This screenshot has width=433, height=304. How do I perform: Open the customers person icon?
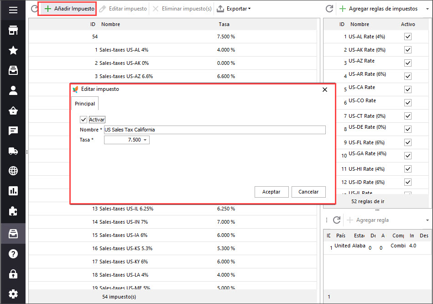coord(13,90)
